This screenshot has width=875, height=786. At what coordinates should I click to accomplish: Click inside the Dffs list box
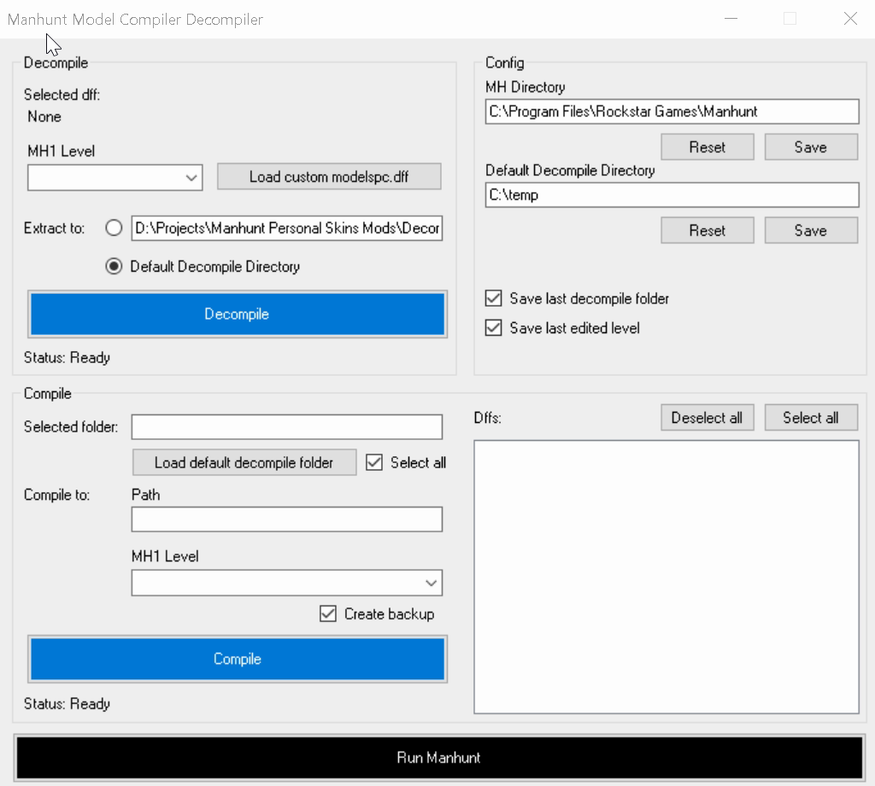667,577
